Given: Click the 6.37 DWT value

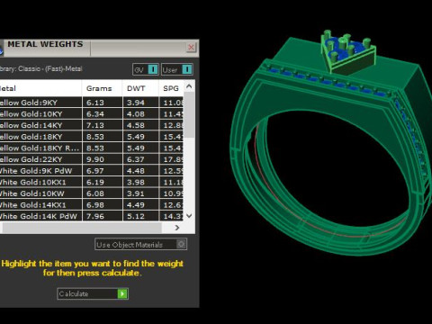Looking at the screenshot, I should pos(136,159).
